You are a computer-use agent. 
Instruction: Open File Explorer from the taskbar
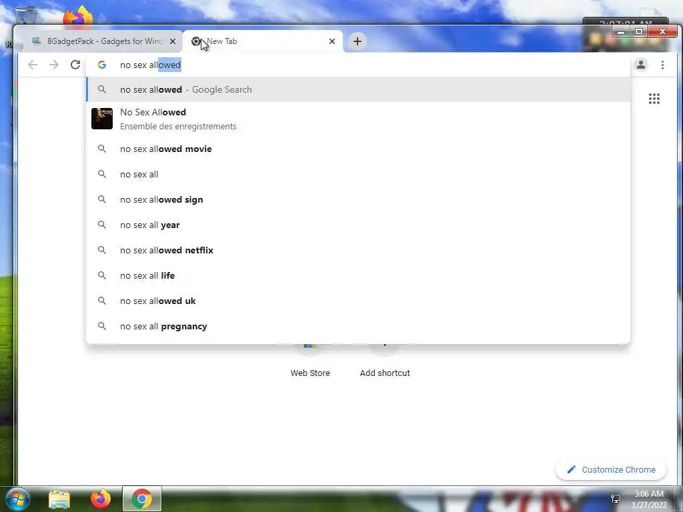pyautogui.click(x=59, y=499)
